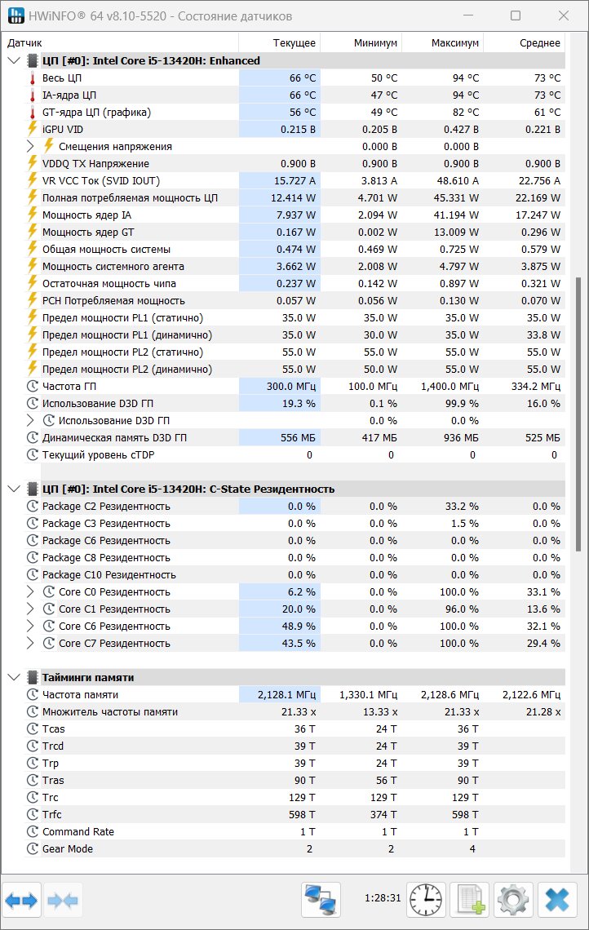Click the vertical scrollbar thumb
The width and height of the screenshot is (589, 930).
(578, 414)
